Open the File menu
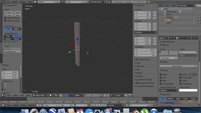The height and width of the screenshot is (113, 201). click(8, 2)
